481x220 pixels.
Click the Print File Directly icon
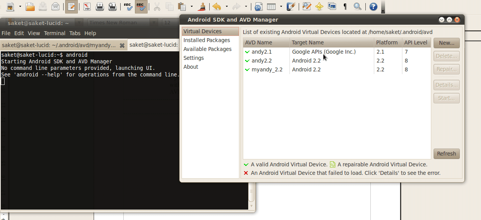coord(100,7)
